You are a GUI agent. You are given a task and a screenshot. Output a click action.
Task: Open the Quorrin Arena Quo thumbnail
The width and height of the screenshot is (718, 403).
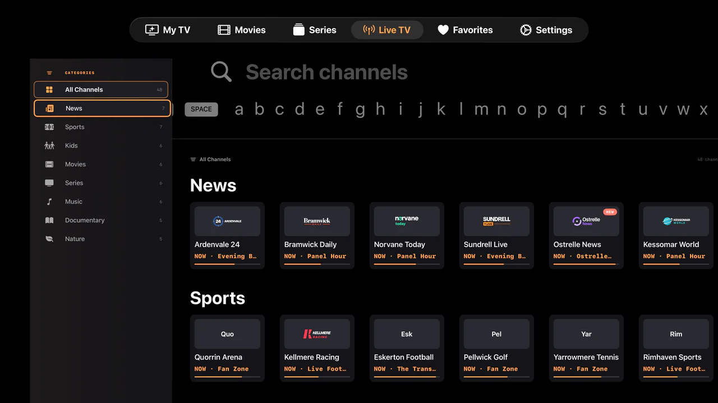[x=227, y=334]
